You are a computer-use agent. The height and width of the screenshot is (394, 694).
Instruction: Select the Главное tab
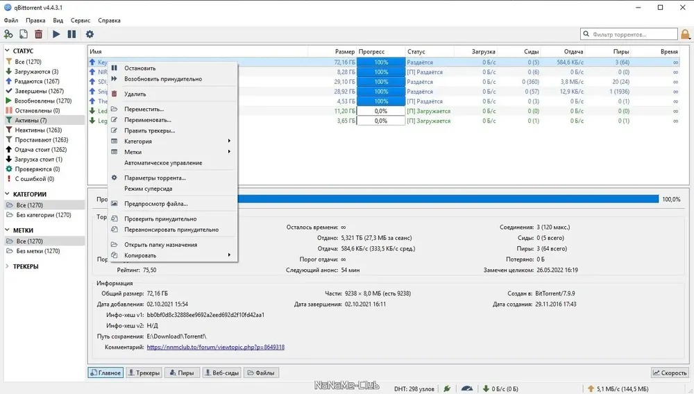pos(105,372)
